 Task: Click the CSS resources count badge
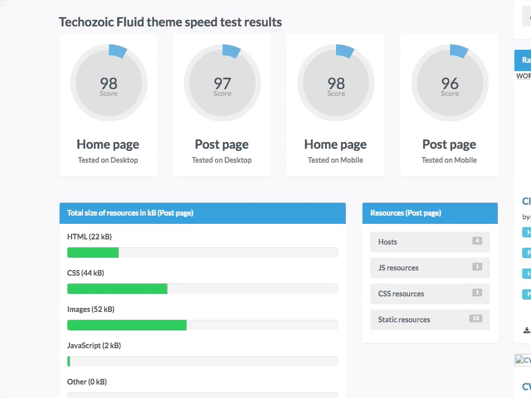(477, 292)
